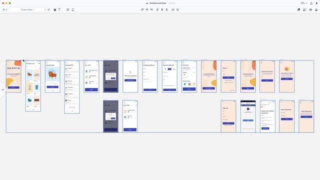Screen dimensions: 320x180
Task: Open the 21% zoom level dropdown
Action: pyautogui.click(x=303, y=3)
